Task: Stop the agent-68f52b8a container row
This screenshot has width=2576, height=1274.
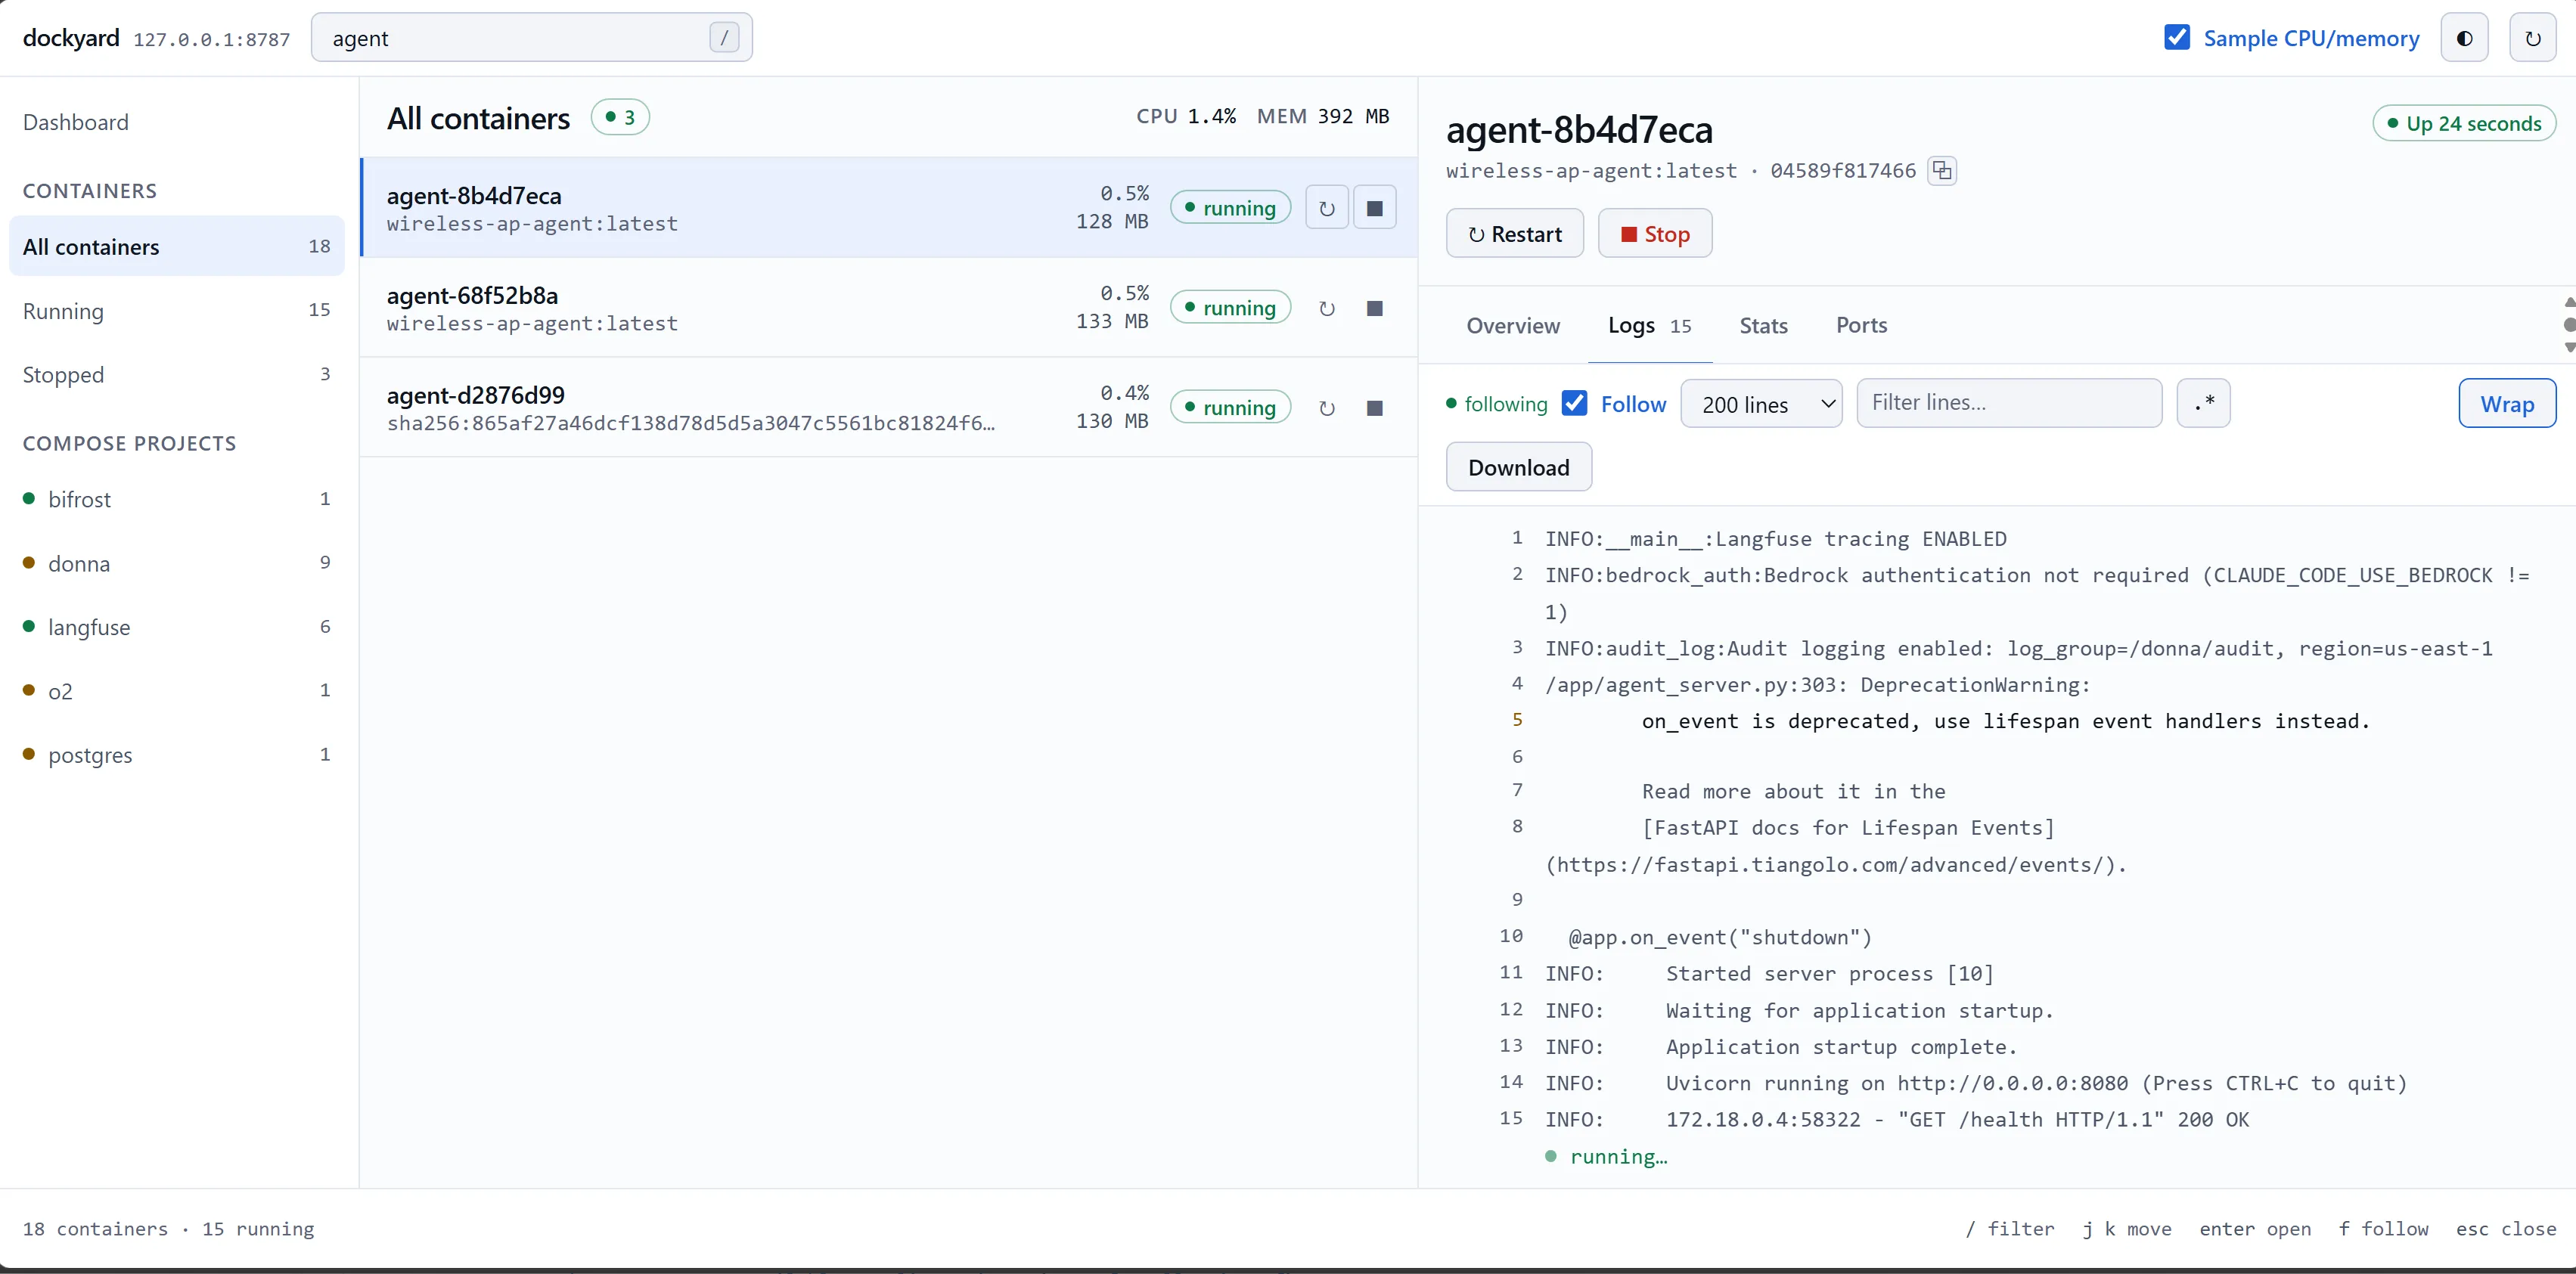Action: click(1375, 308)
